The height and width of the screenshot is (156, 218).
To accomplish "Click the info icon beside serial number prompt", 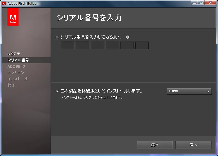I will (128, 37).
